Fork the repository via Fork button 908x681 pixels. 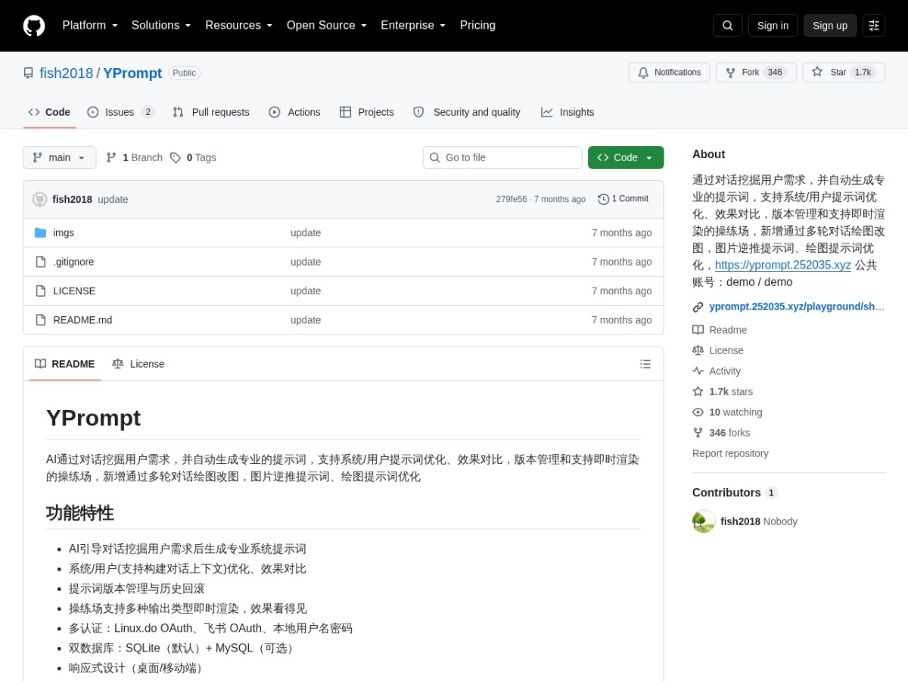point(756,73)
